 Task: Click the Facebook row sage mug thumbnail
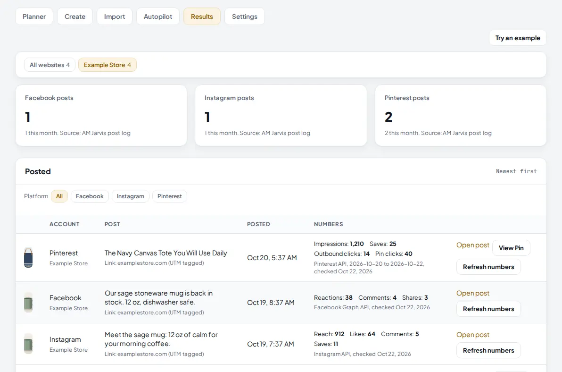click(28, 303)
